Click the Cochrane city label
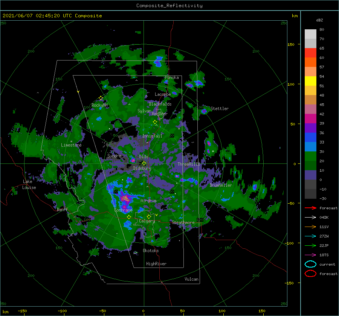 point(123,210)
